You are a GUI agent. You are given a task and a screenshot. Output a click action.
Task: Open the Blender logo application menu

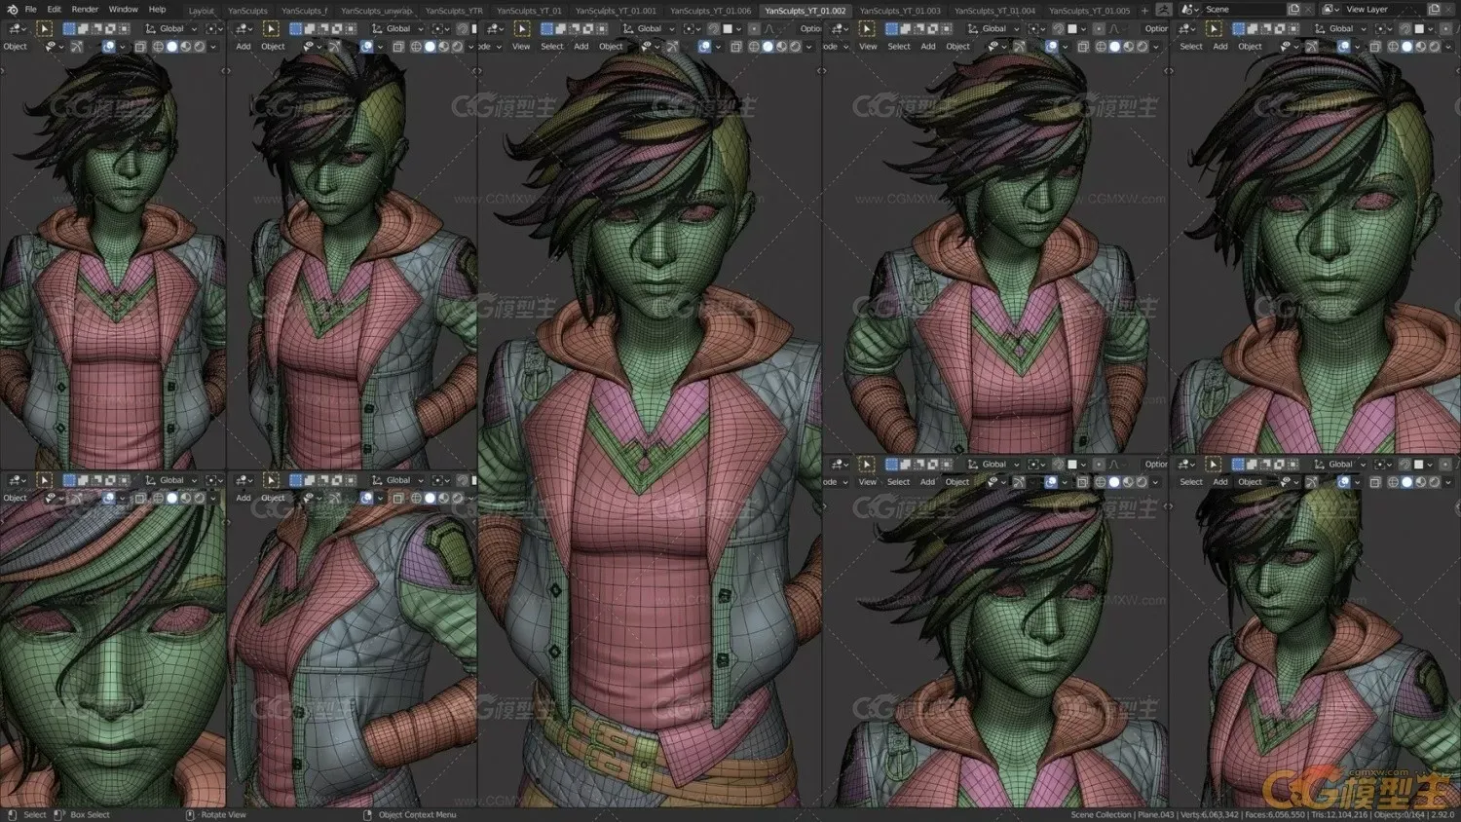coord(12,10)
